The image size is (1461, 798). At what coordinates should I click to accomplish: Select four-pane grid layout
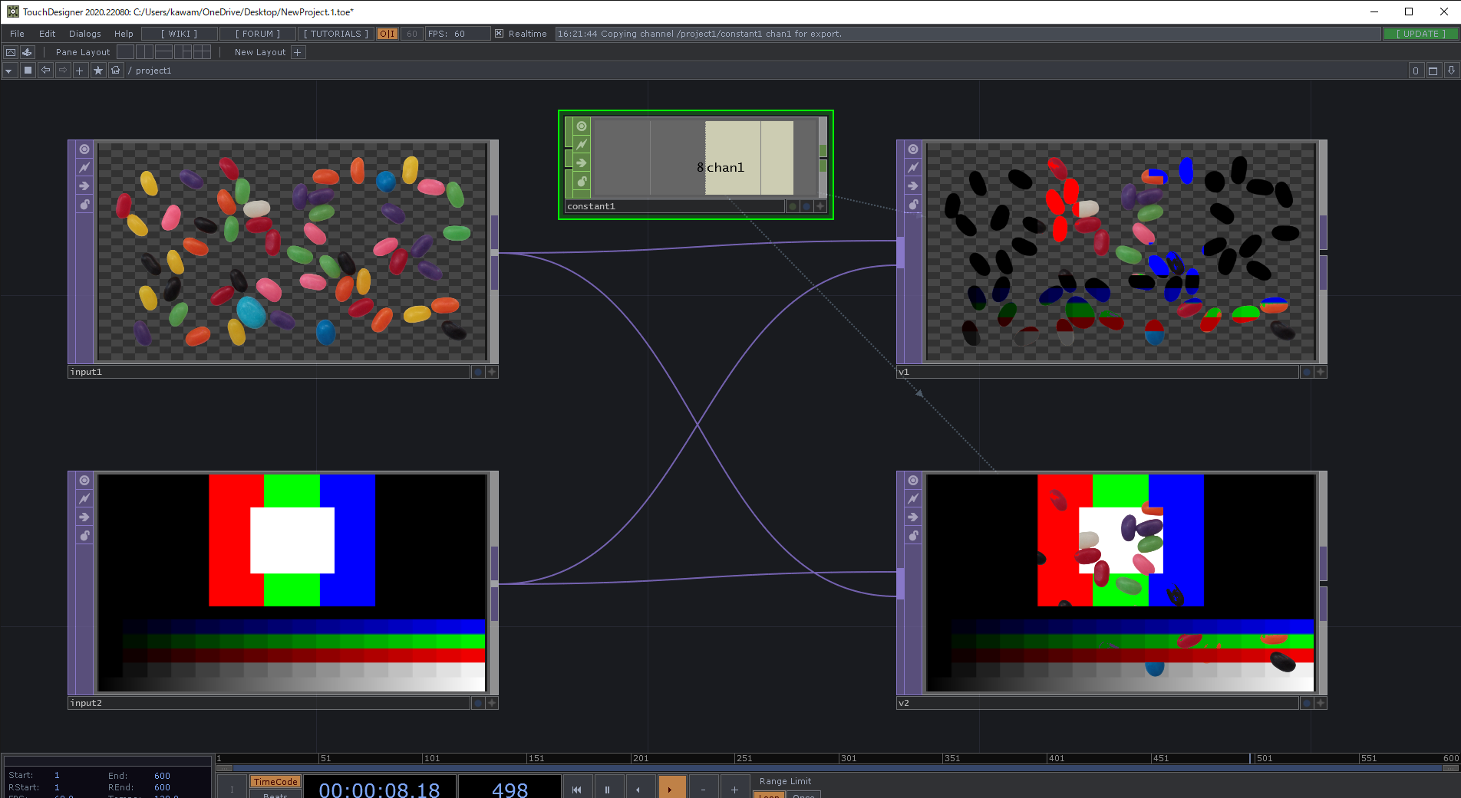coord(203,52)
